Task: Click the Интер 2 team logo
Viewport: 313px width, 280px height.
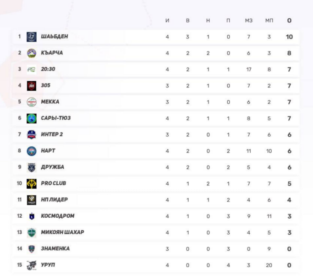Action: coord(31,134)
